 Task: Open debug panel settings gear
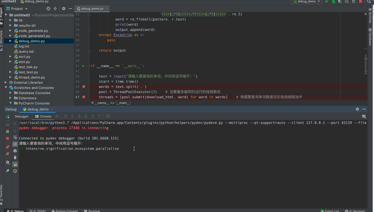[8, 162]
